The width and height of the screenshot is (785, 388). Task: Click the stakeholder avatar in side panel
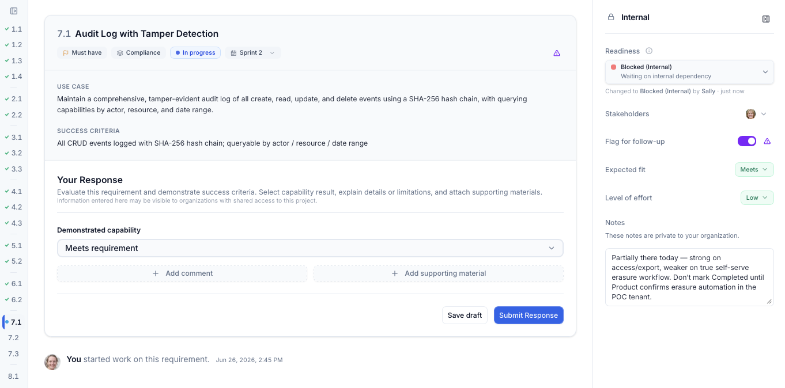(x=750, y=114)
